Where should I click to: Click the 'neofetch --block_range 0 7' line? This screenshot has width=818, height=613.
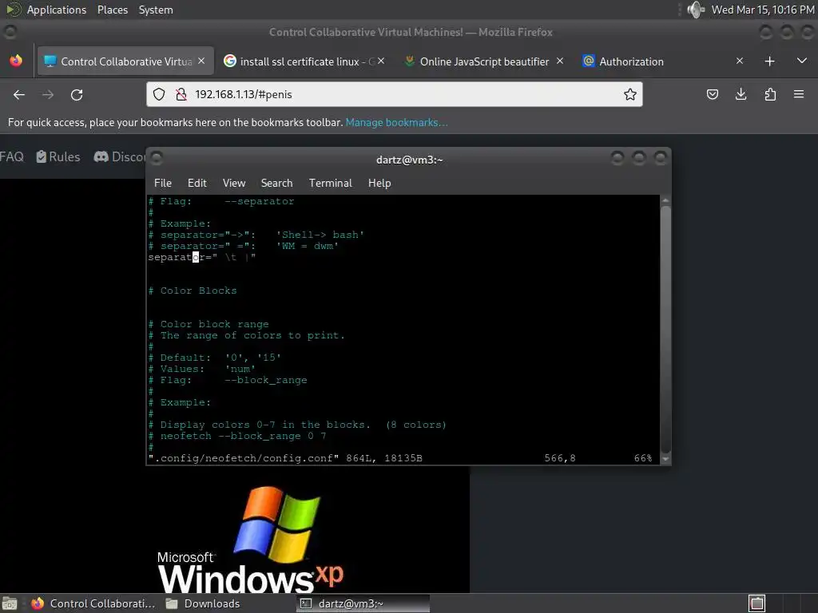tap(237, 437)
